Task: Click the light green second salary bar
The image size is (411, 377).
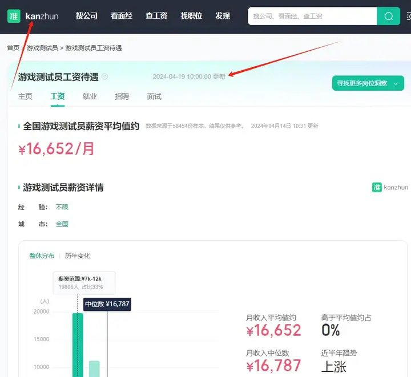Action: 94,369
